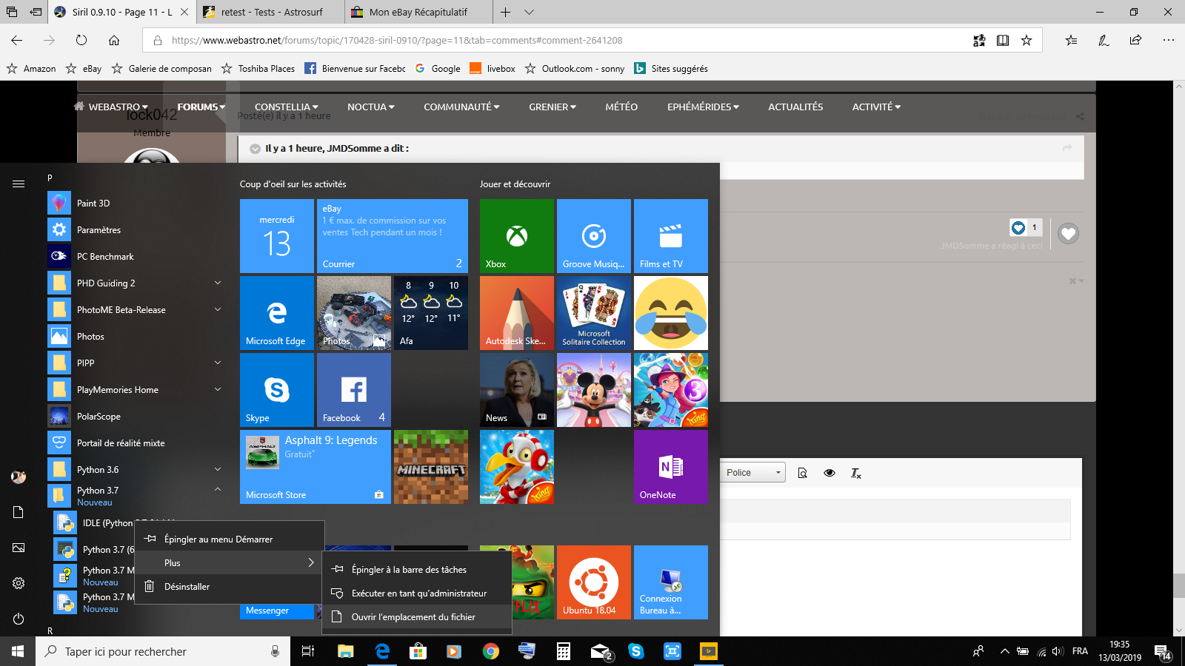Click the ACTUALITÉS navigation link
The width and height of the screenshot is (1185, 666).
tap(795, 107)
